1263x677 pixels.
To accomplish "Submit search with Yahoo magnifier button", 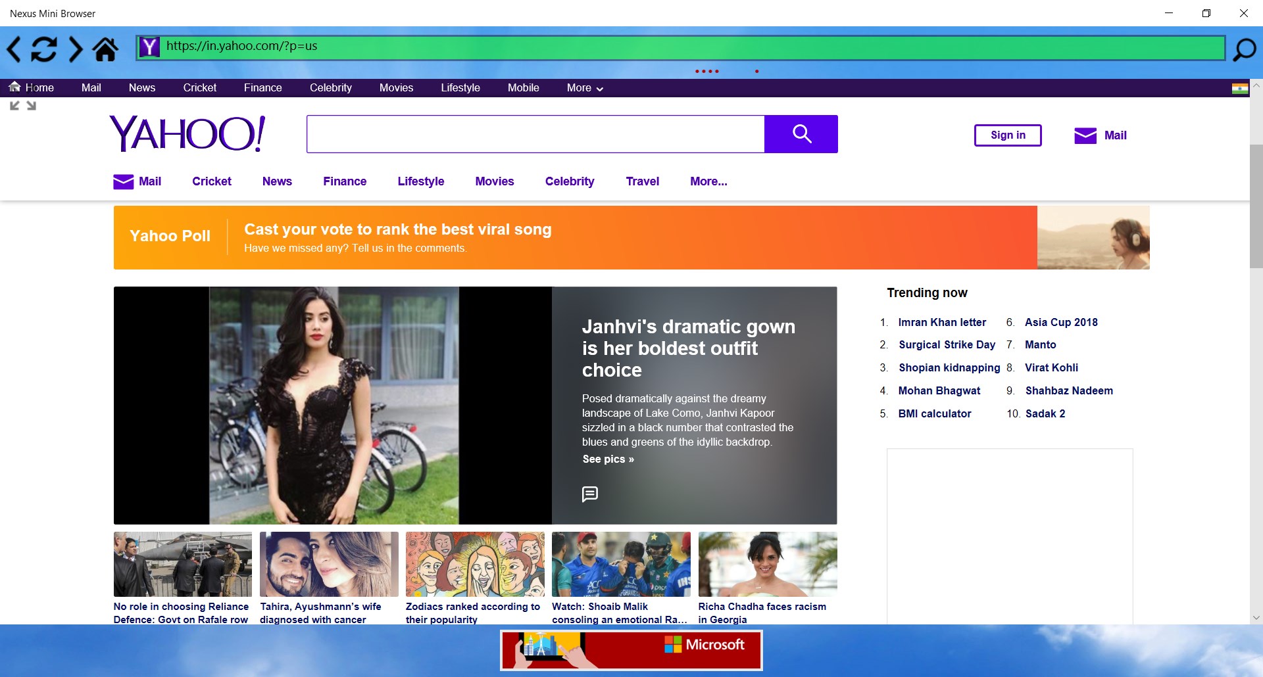I will 801,134.
